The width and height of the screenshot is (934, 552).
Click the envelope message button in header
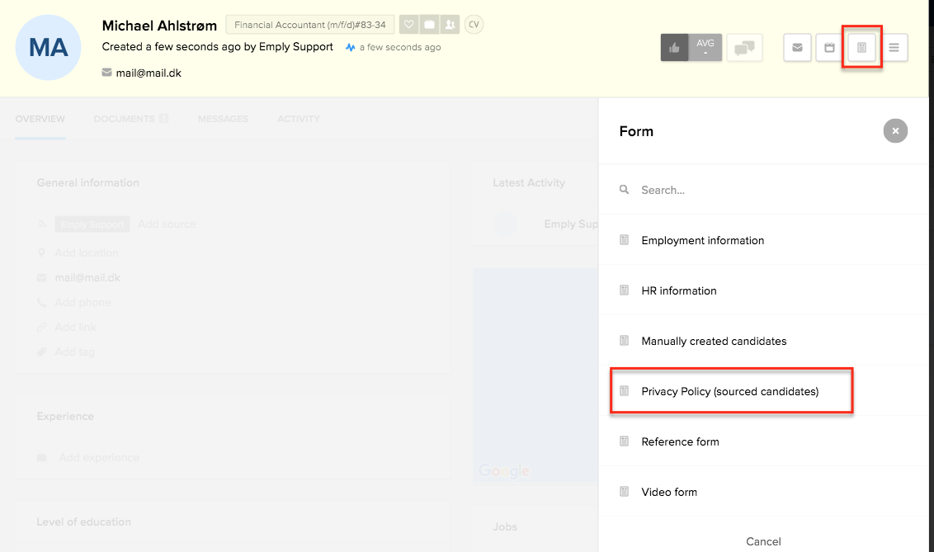797,48
